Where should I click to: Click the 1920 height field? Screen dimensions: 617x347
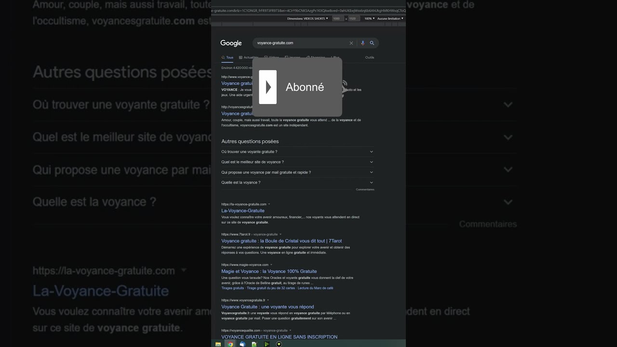354,18
